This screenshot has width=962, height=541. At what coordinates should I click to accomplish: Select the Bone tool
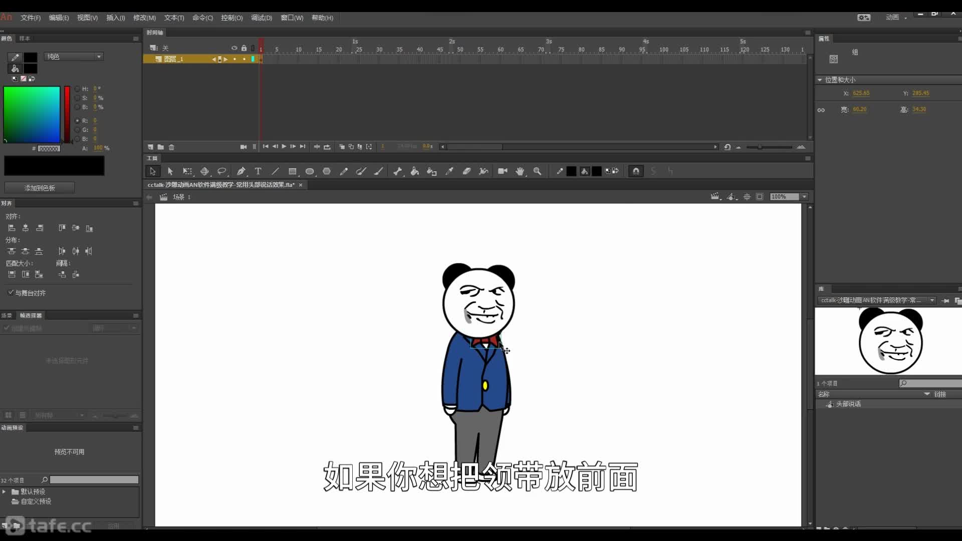[398, 171]
